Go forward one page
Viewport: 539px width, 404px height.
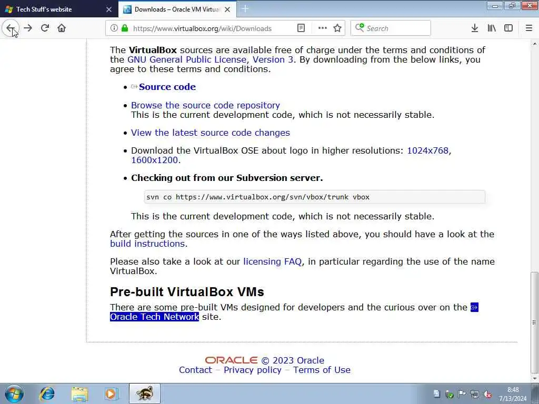pyautogui.click(x=28, y=28)
